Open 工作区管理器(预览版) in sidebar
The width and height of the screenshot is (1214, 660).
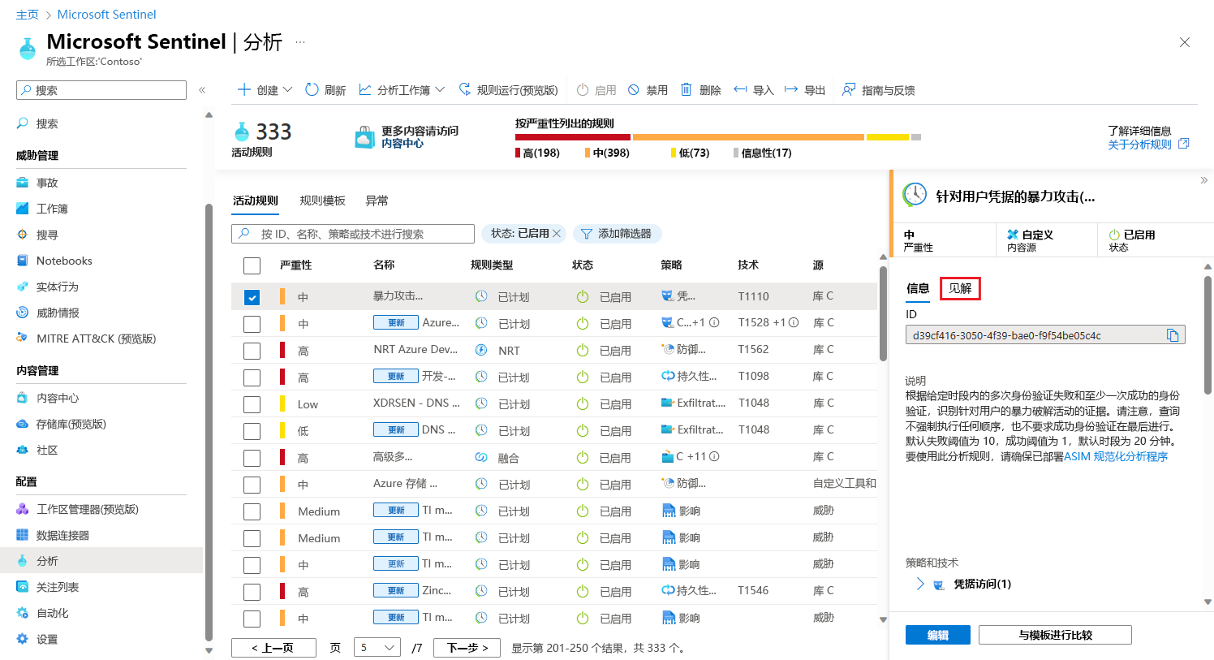pyautogui.click(x=88, y=509)
